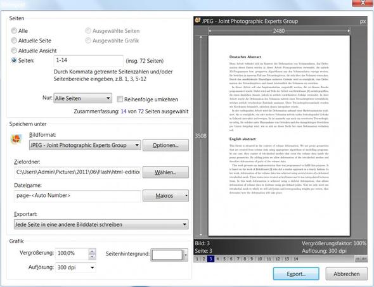Open the Exportart dropdown list
Image resolution: width=374 pixels, height=287 pixels.
pos(101,224)
